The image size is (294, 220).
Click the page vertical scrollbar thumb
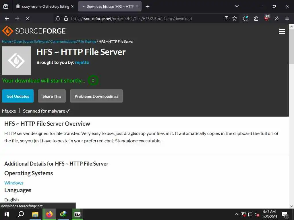[292, 47]
